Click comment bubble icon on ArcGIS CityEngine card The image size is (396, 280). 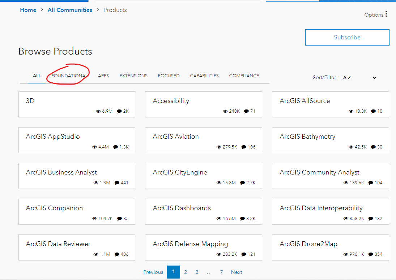[x=242, y=183]
